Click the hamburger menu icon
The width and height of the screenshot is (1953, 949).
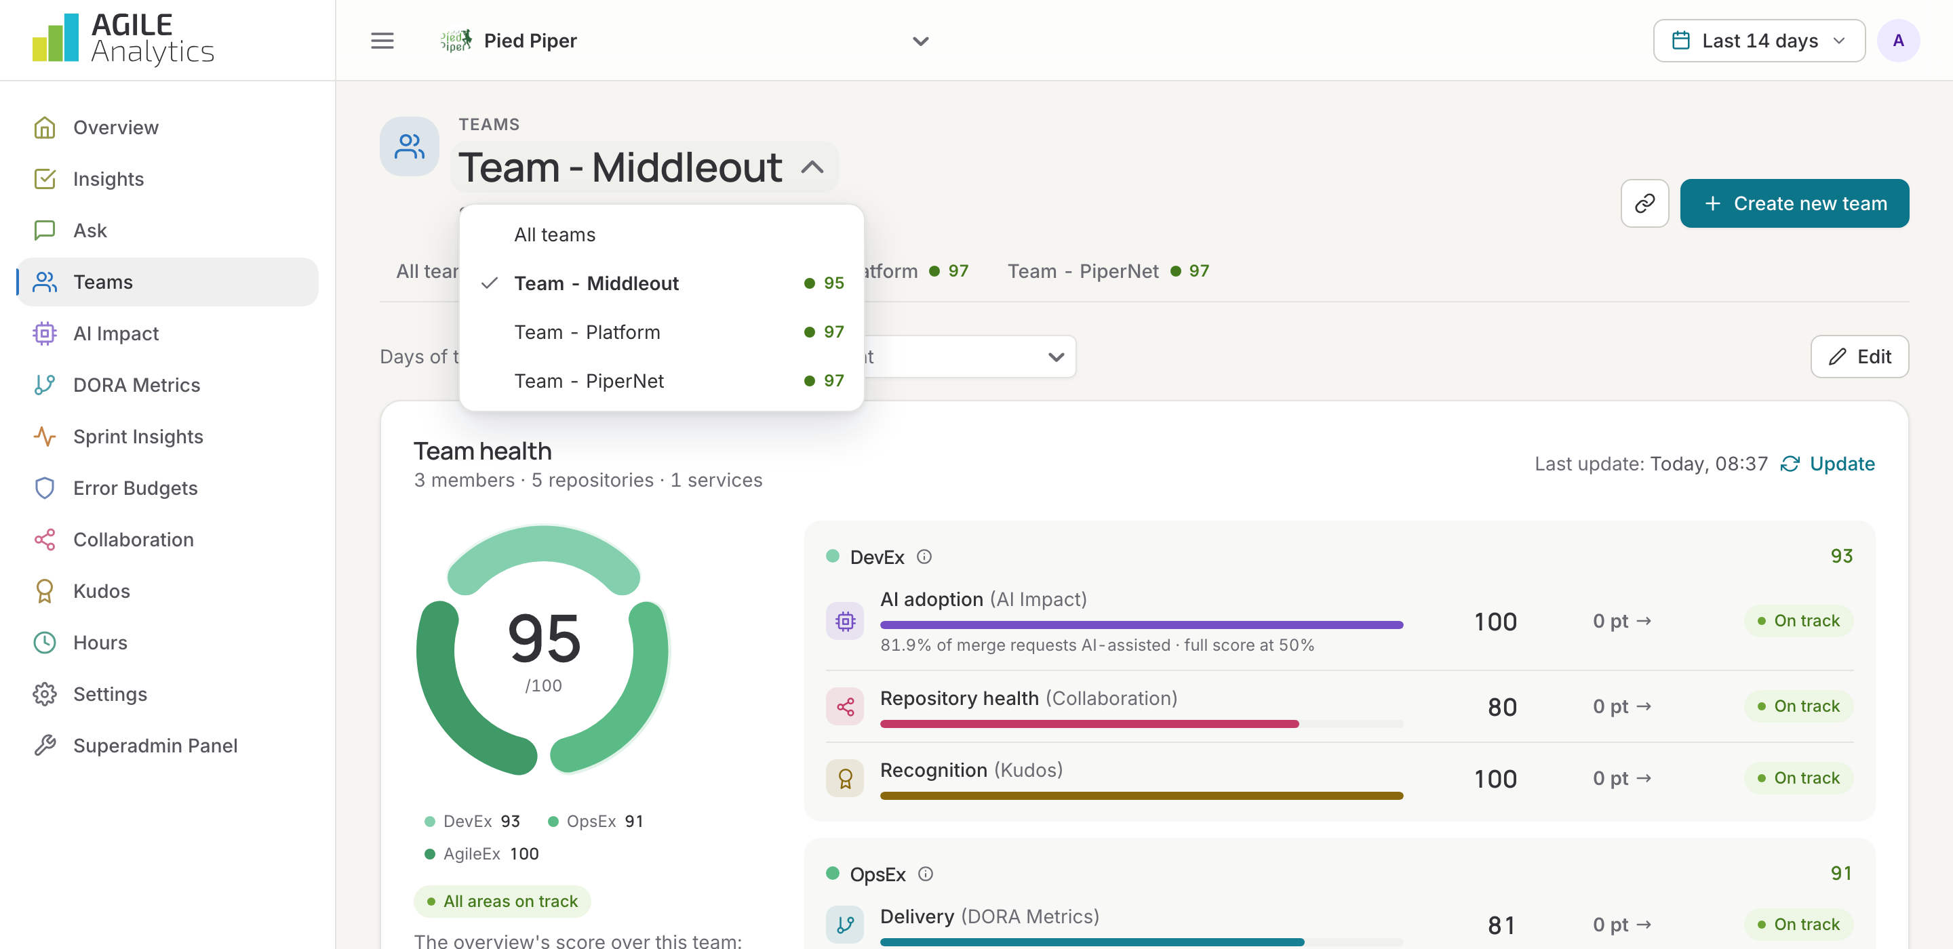[x=382, y=41]
